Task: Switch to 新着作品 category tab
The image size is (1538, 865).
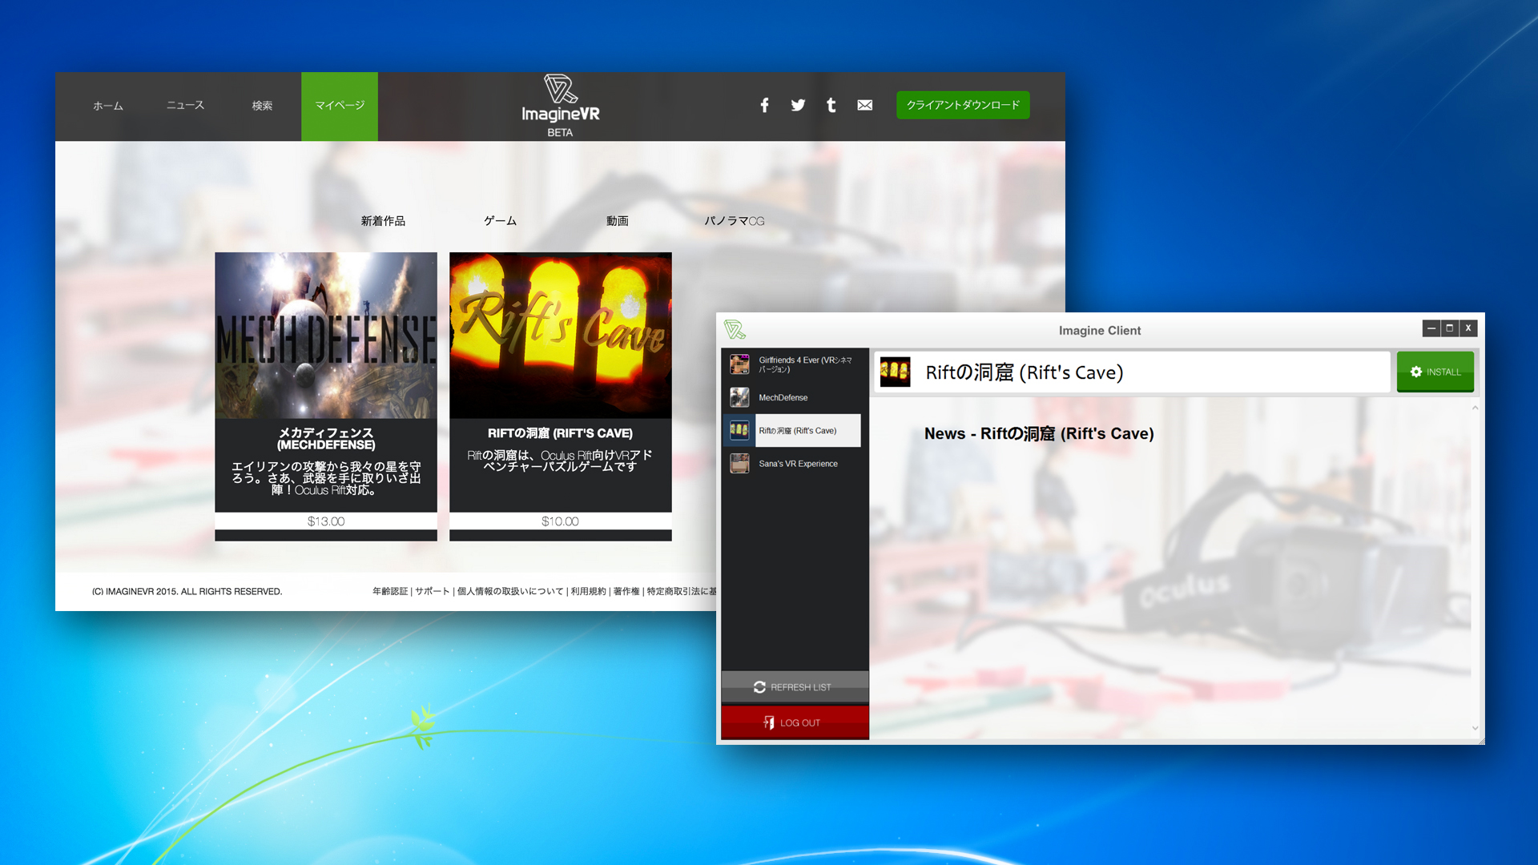Action: [x=383, y=221]
